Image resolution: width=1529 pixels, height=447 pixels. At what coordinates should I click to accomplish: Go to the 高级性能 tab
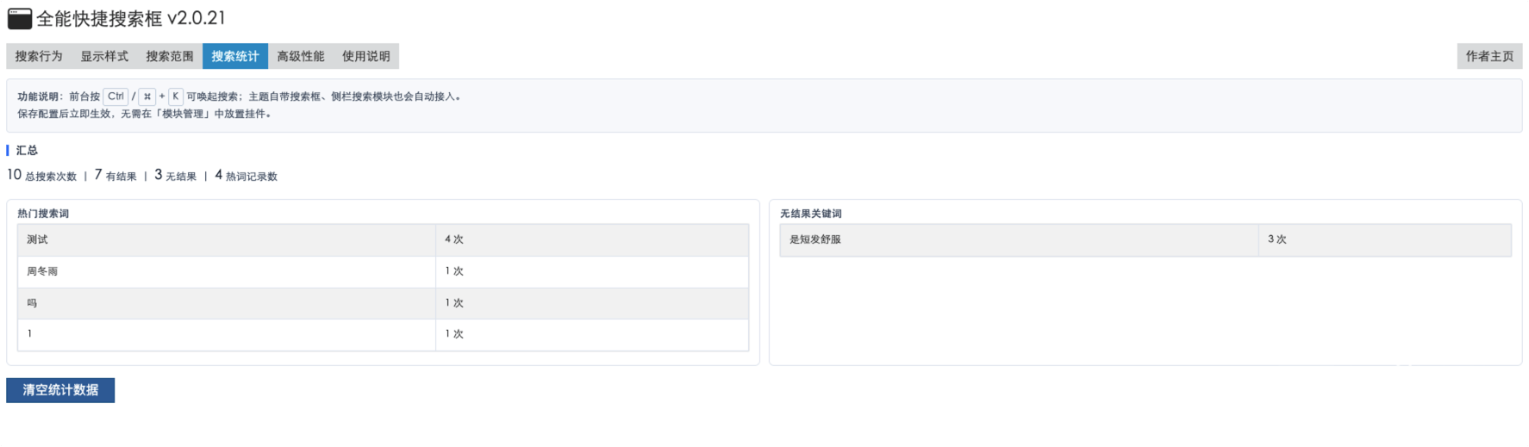(301, 56)
